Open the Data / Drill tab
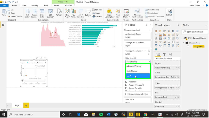The width and height of the screenshot is (209, 118). tap(68, 6)
